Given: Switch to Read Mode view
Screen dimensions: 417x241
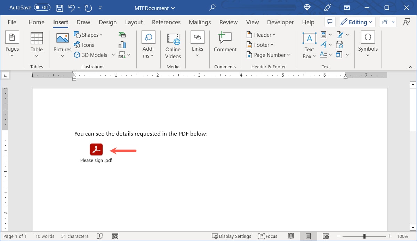Looking at the screenshot, I should coord(291,236).
